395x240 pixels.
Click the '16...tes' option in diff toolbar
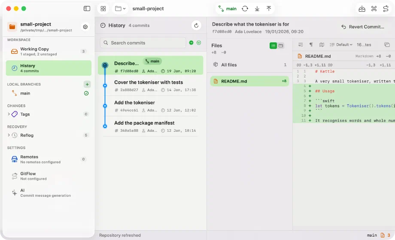[x=364, y=44]
